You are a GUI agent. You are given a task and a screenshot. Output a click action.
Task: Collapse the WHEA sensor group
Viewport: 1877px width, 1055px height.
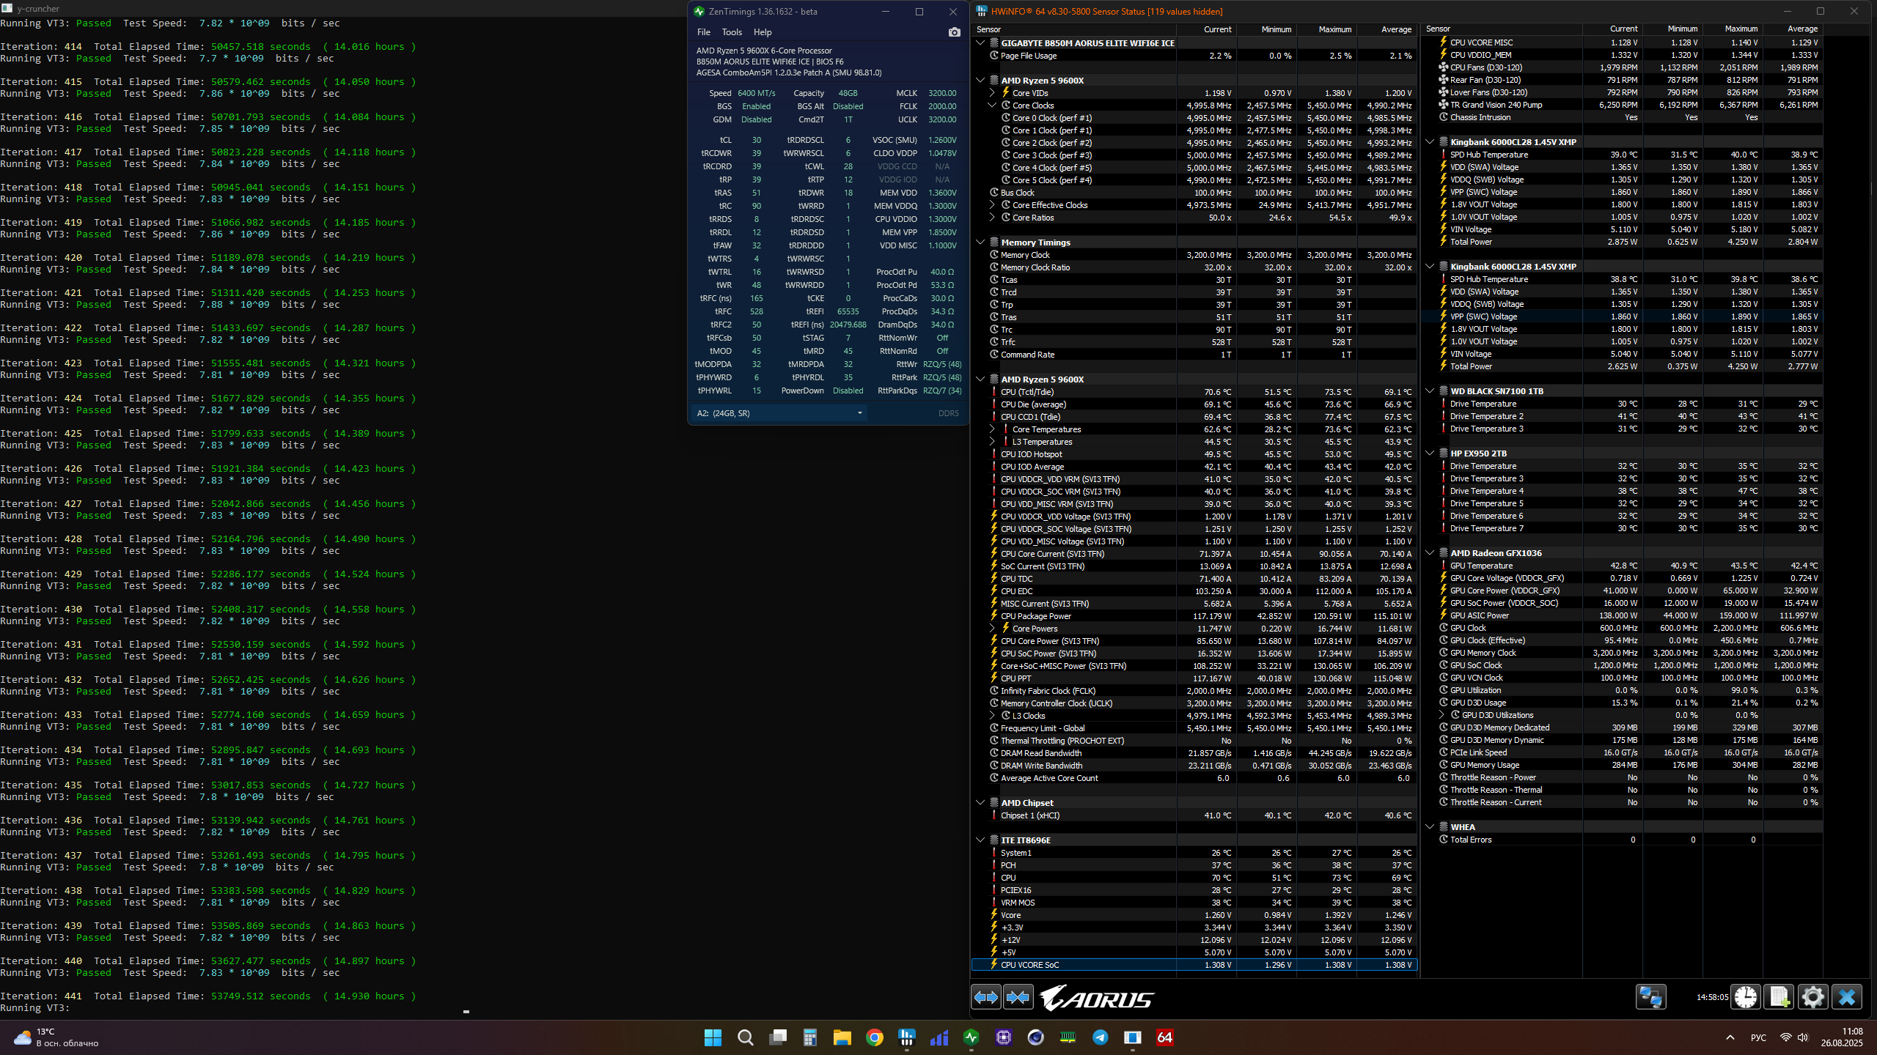click(1430, 827)
